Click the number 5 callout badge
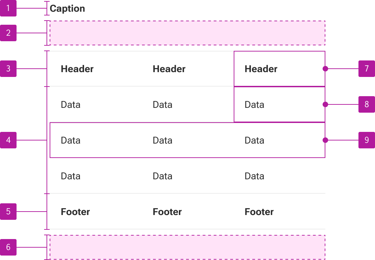 8,211
